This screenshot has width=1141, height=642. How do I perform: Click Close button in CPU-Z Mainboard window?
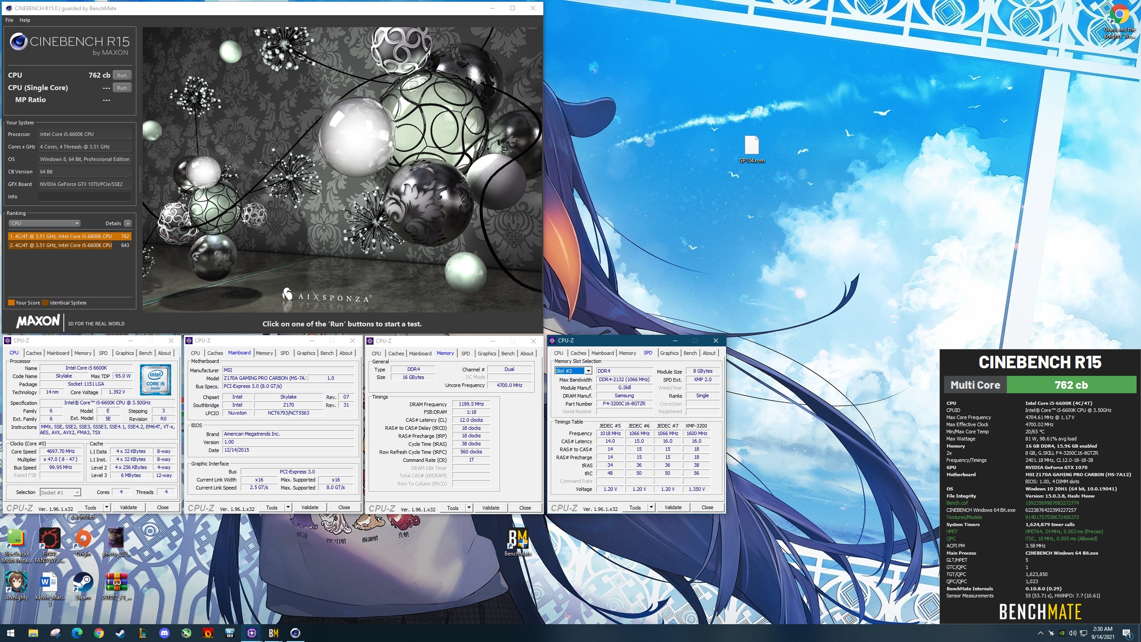pos(344,507)
